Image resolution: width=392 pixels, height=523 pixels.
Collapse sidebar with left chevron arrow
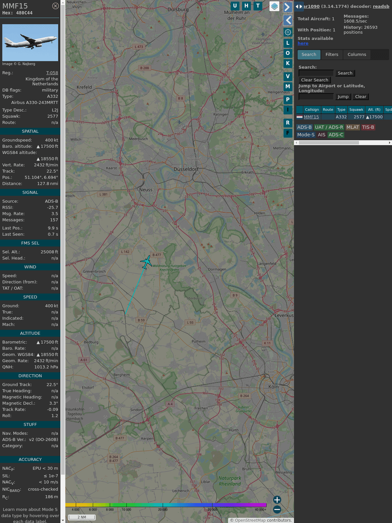point(288,20)
